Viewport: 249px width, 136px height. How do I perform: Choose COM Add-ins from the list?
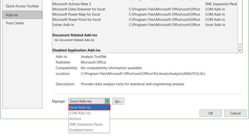[89, 113]
